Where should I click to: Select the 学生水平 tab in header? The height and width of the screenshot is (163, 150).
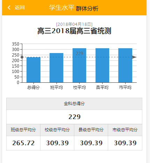click(61, 8)
